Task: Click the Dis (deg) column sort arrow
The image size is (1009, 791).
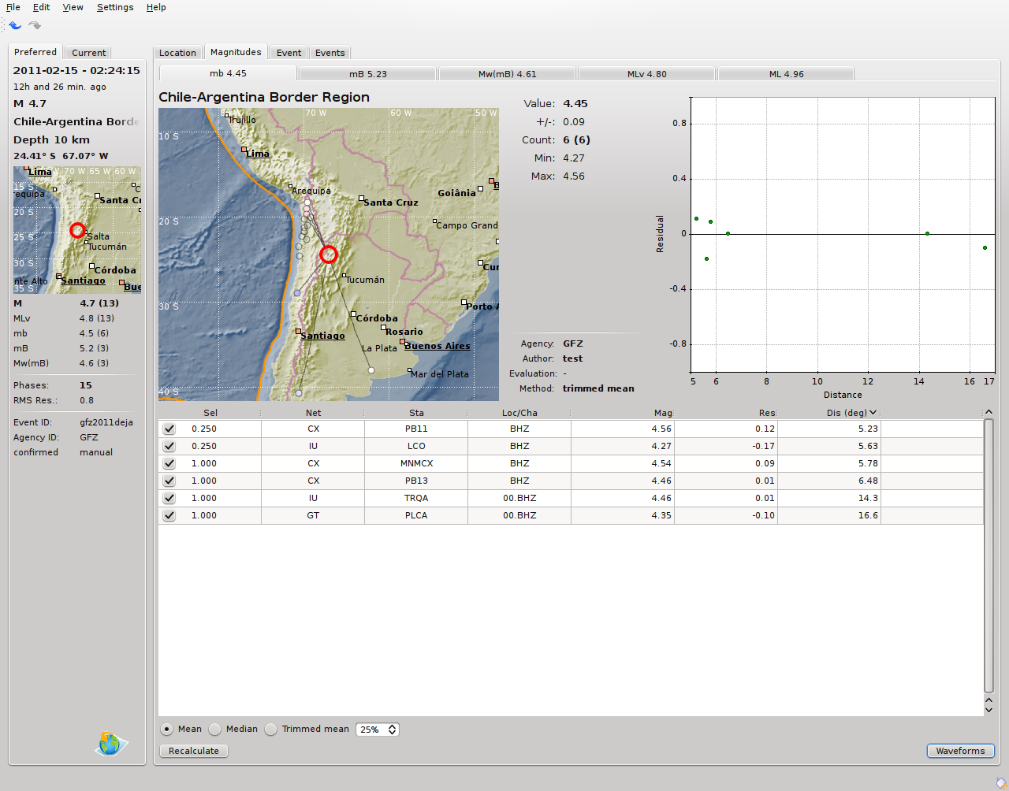Action: (x=873, y=413)
